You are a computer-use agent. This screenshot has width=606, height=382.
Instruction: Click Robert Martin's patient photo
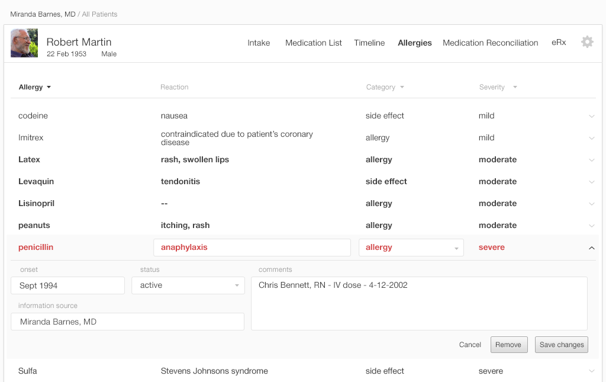click(x=24, y=43)
